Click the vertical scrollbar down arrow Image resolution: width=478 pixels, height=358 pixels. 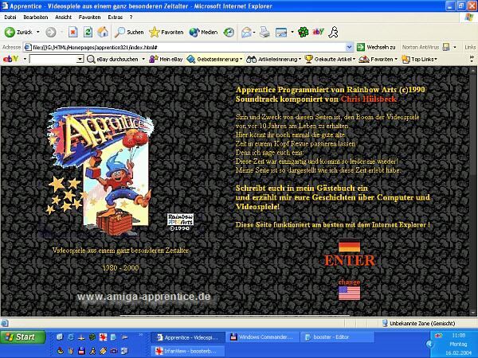[473, 313]
